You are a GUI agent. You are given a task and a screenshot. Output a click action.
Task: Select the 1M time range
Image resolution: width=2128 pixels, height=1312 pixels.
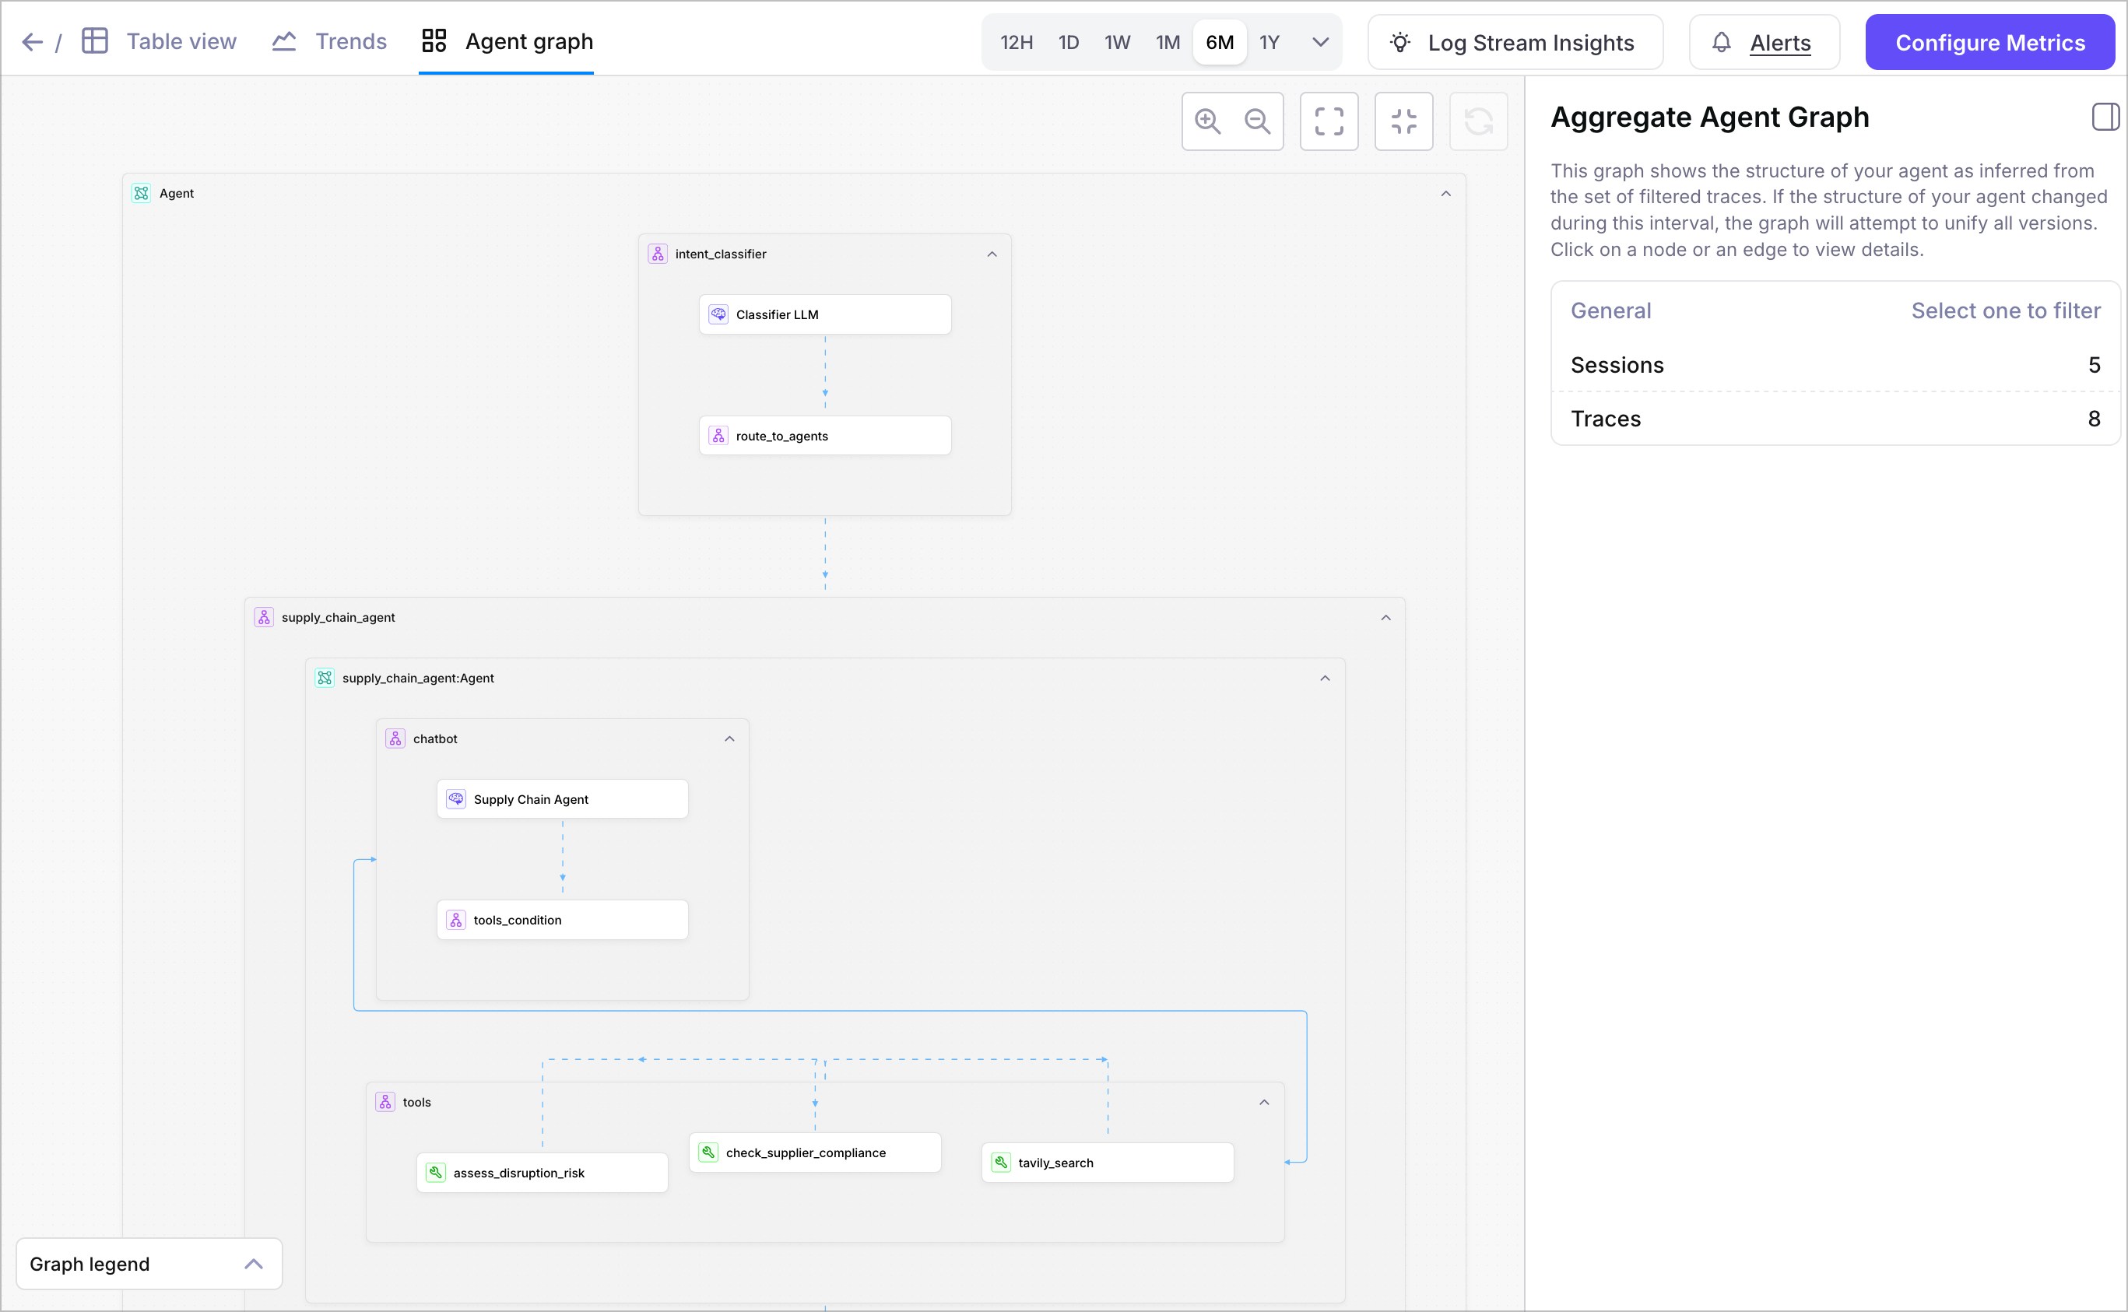coord(1168,43)
